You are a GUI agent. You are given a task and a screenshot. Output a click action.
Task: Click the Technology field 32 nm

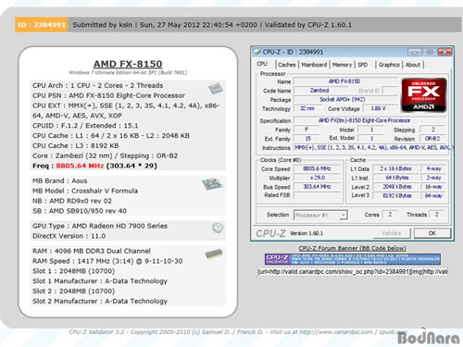[x=307, y=108]
